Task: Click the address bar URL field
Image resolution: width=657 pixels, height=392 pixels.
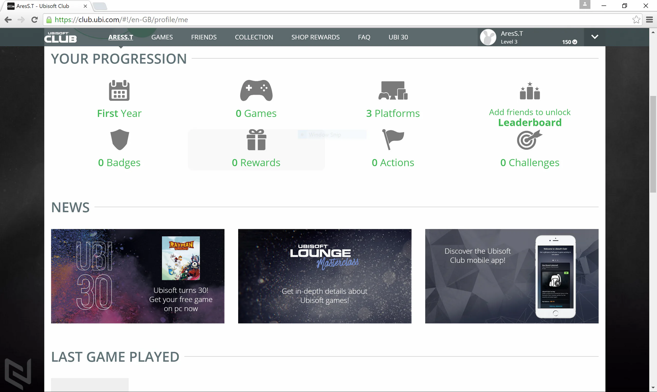Action: pyautogui.click(x=342, y=19)
